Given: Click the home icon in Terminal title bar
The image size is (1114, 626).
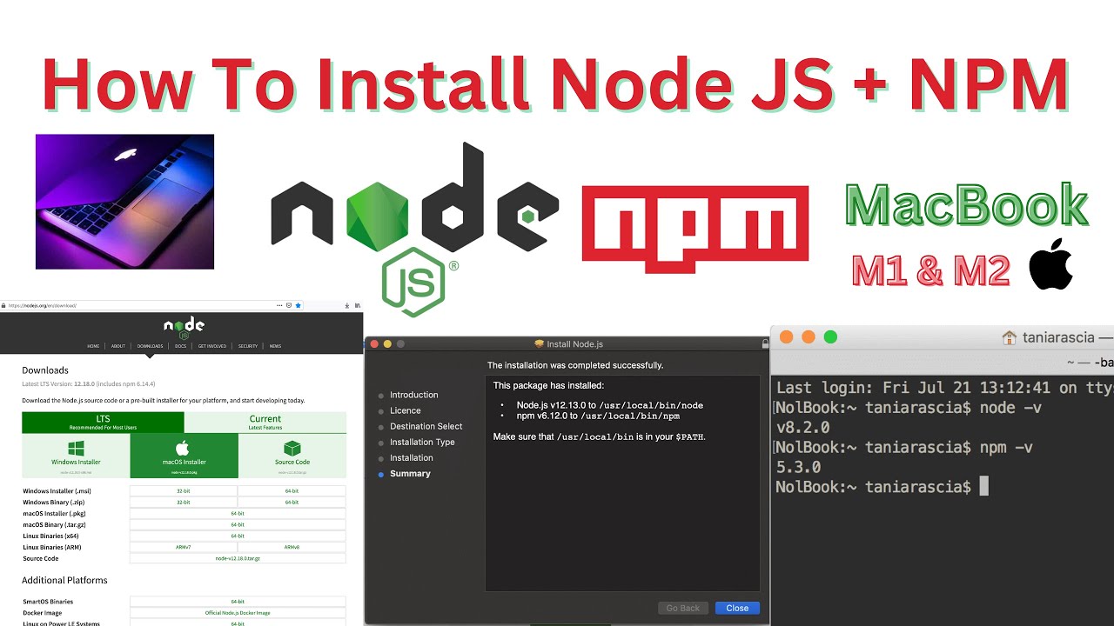Looking at the screenshot, I should tap(1010, 337).
